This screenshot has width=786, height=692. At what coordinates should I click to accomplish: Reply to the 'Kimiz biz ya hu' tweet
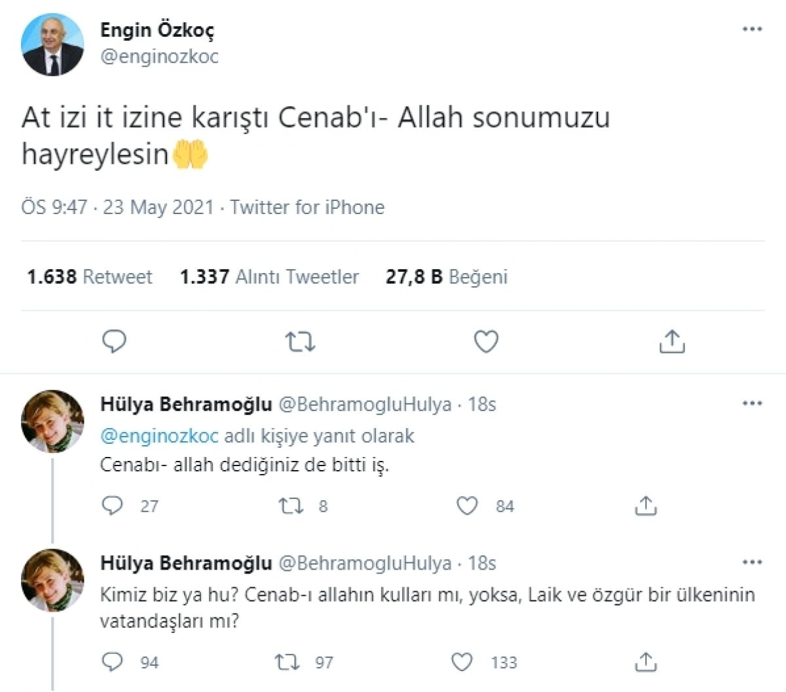pyautogui.click(x=113, y=662)
